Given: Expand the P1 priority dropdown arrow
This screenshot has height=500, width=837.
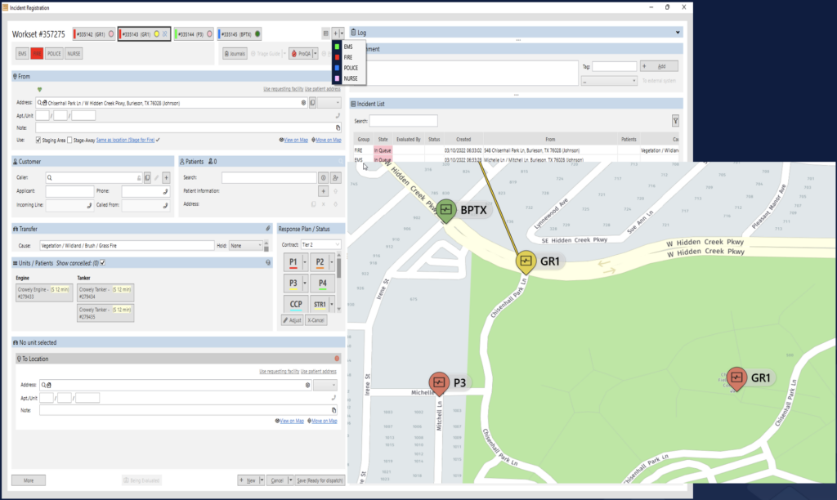Looking at the screenshot, I should coord(306,263).
